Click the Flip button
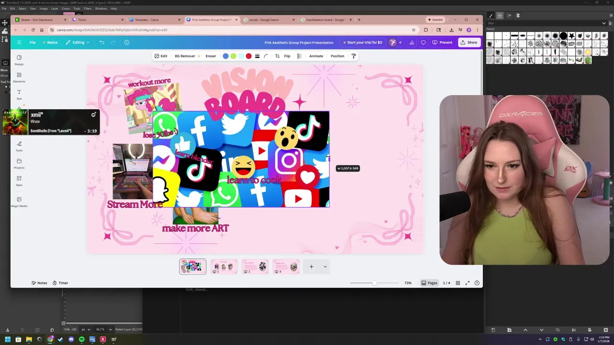The width and height of the screenshot is (614, 345). [287, 56]
